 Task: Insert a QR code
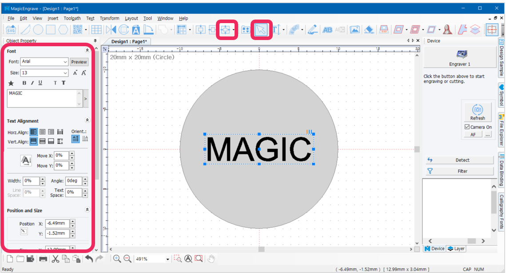click(77, 30)
